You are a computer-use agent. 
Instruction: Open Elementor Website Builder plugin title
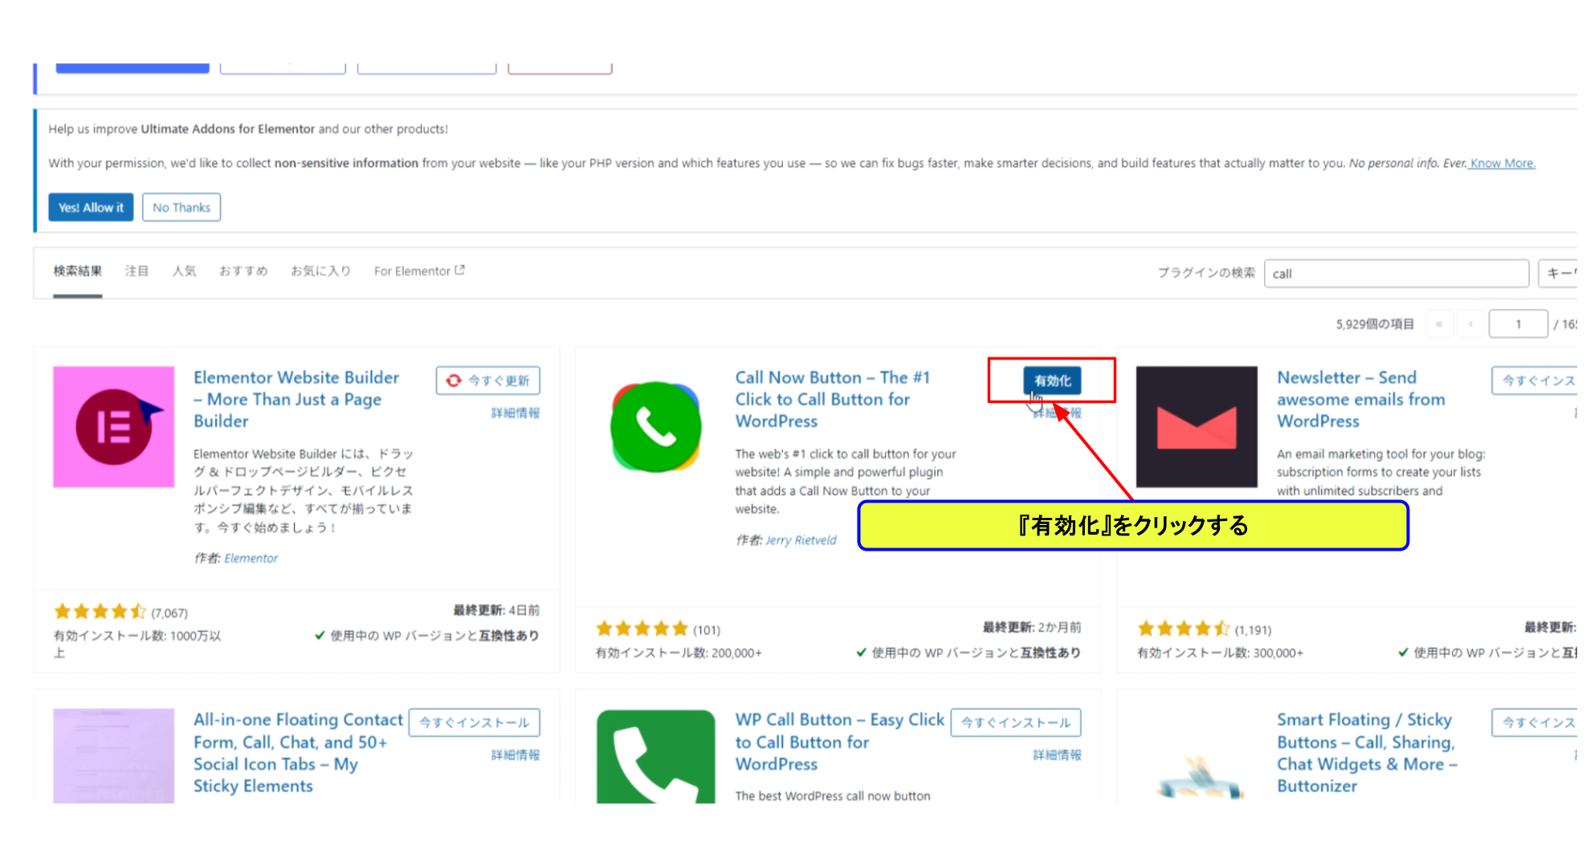(296, 399)
